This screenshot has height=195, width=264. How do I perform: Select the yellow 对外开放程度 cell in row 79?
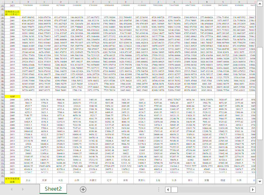pos(12,180)
